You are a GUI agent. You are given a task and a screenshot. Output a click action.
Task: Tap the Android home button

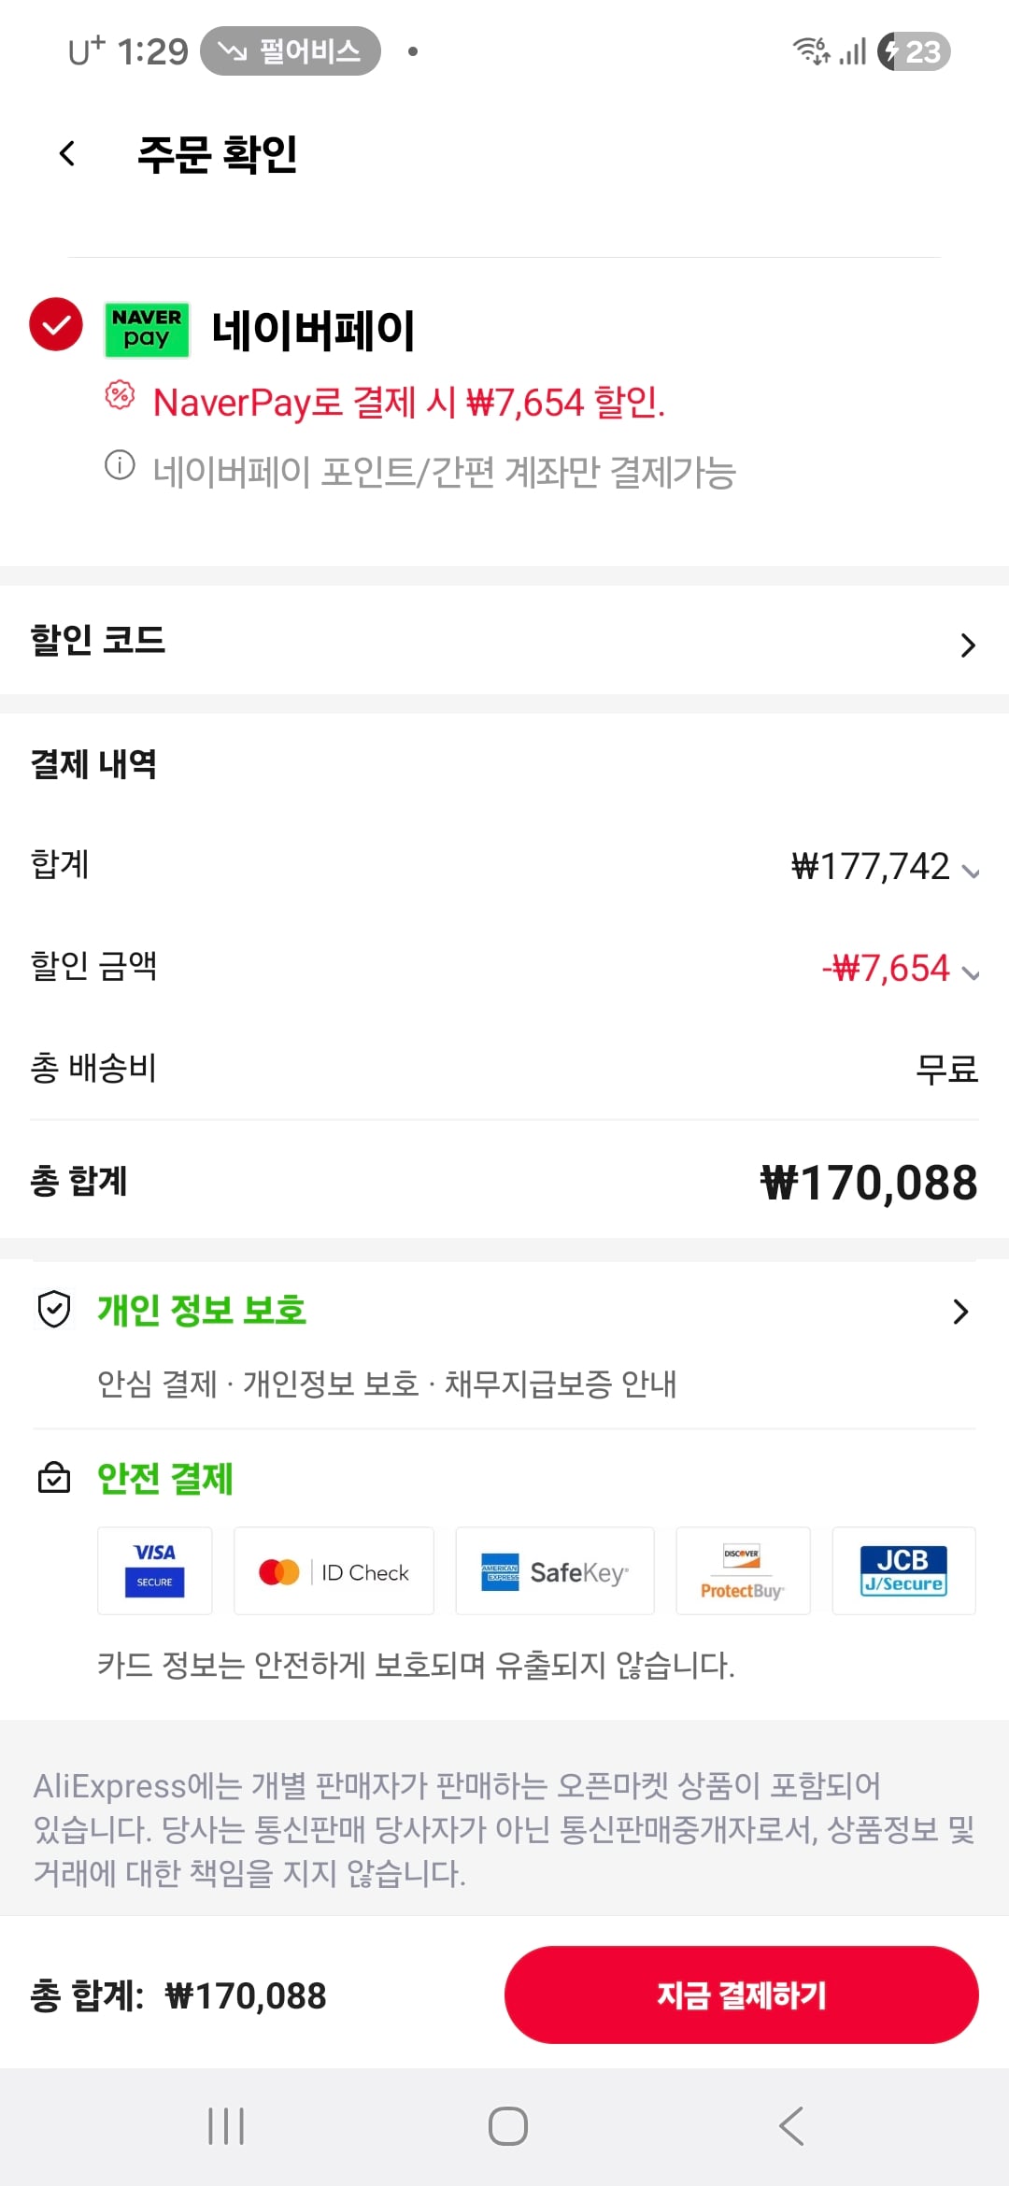pos(508,2126)
